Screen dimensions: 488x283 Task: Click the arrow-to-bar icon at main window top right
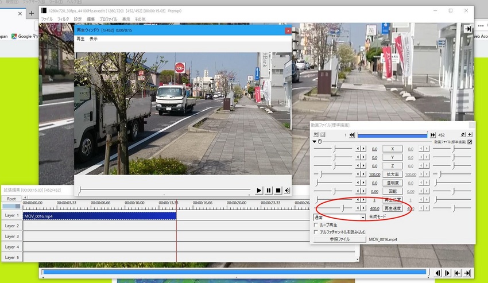click(468, 29)
